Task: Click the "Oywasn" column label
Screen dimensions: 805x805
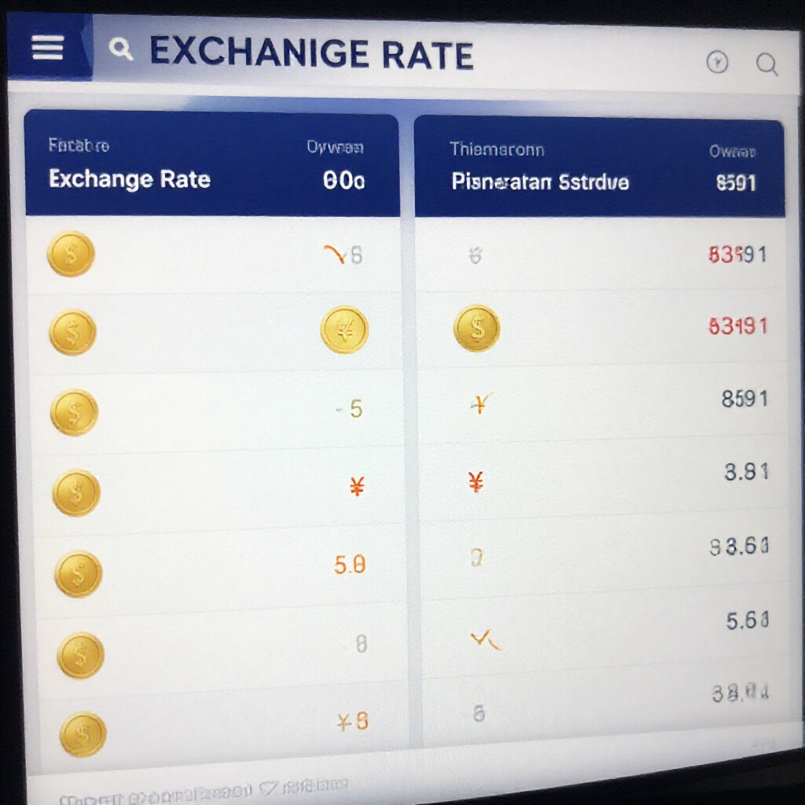Action: (335, 148)
